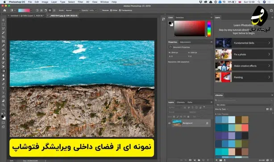Open the Layer menu in menu bar

(x=54, y=2)
